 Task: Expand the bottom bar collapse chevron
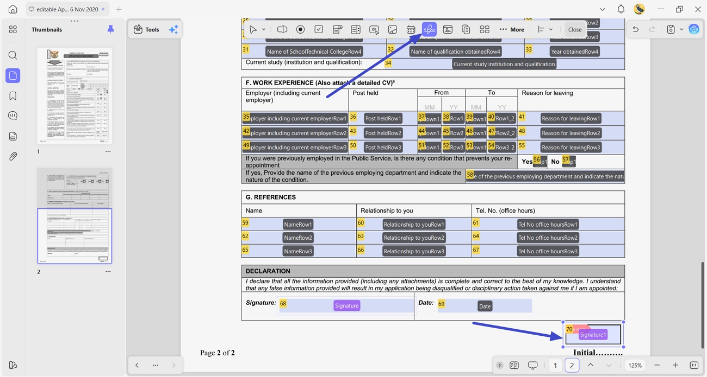[x=499, y=365]
